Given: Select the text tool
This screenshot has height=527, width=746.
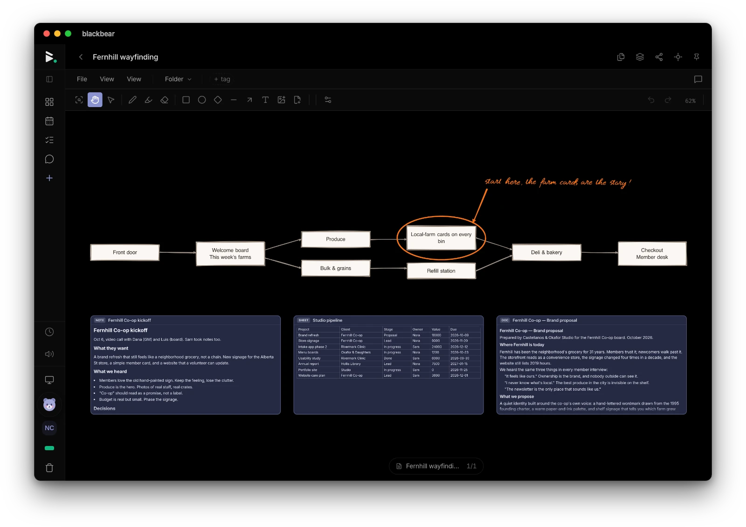Looking at the screenshot, I should [265, 100].
